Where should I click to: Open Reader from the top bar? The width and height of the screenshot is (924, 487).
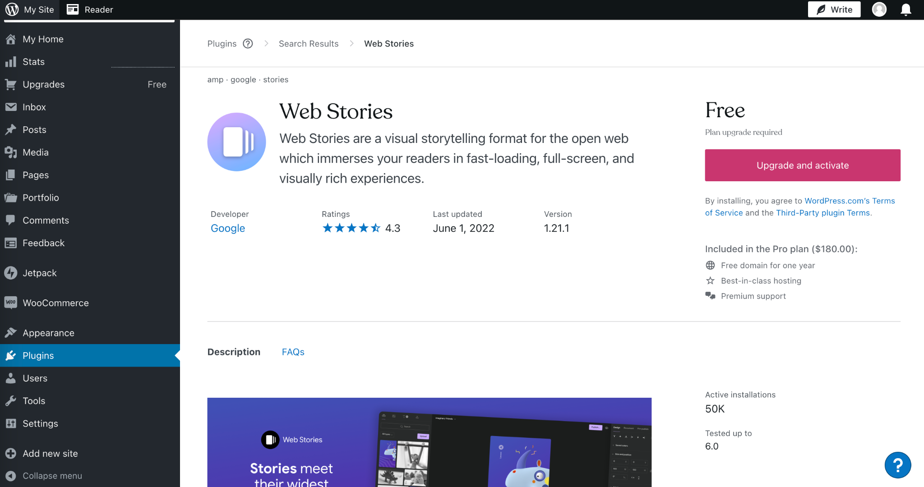(90, 9)
